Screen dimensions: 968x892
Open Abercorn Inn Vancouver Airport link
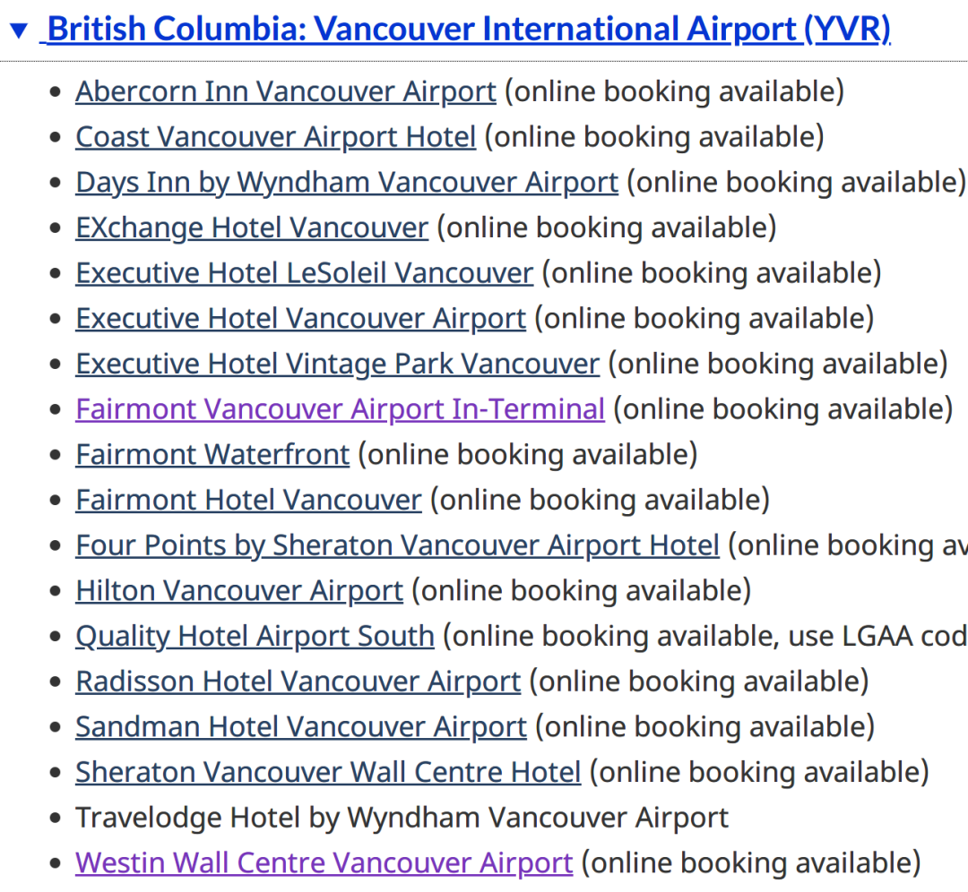[286, 92]
